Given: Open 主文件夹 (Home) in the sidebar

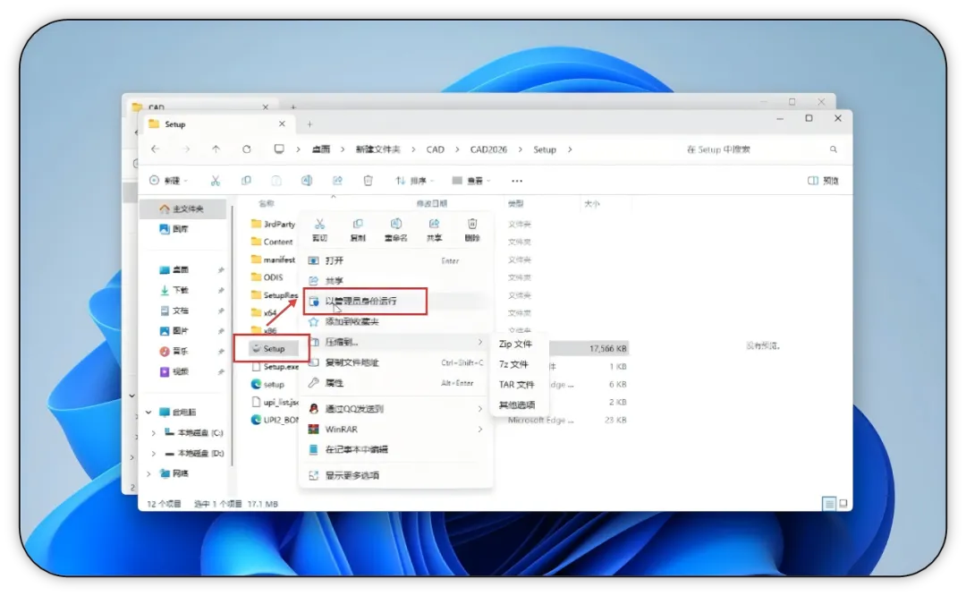Looking at the screenshot, I should point(182,209).
